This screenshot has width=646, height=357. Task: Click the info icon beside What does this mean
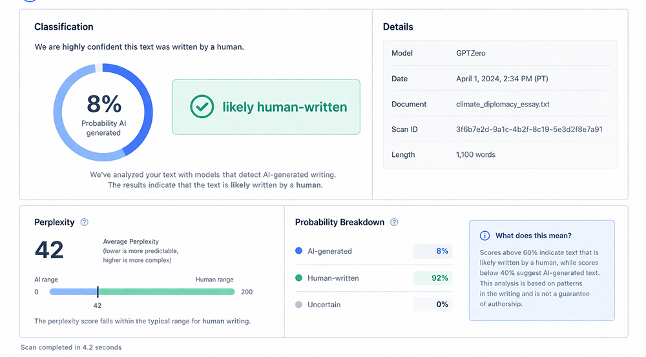484,236
